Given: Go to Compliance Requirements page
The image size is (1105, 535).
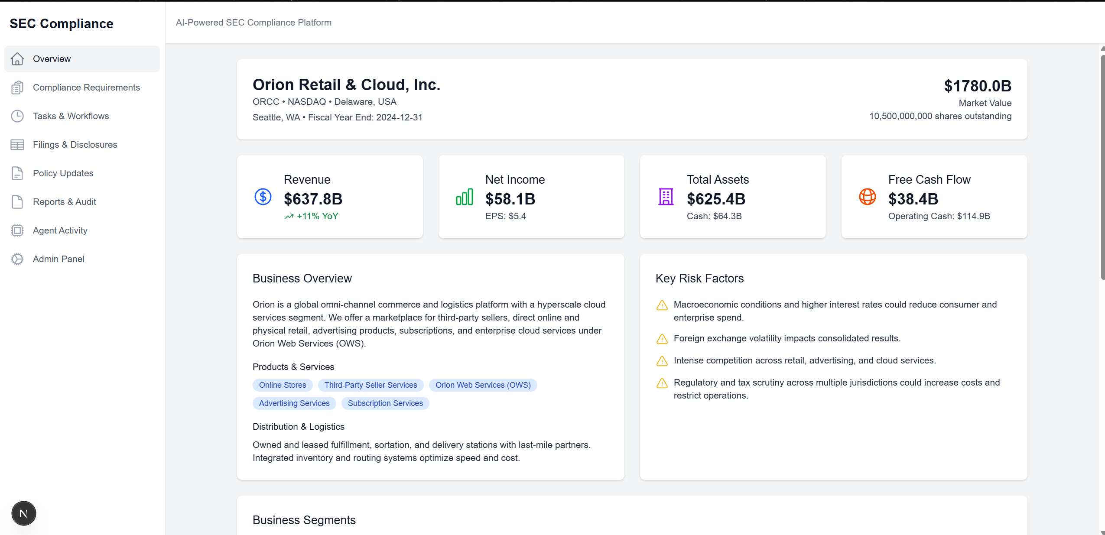Looking at the screenshot, I should [86, 88].
